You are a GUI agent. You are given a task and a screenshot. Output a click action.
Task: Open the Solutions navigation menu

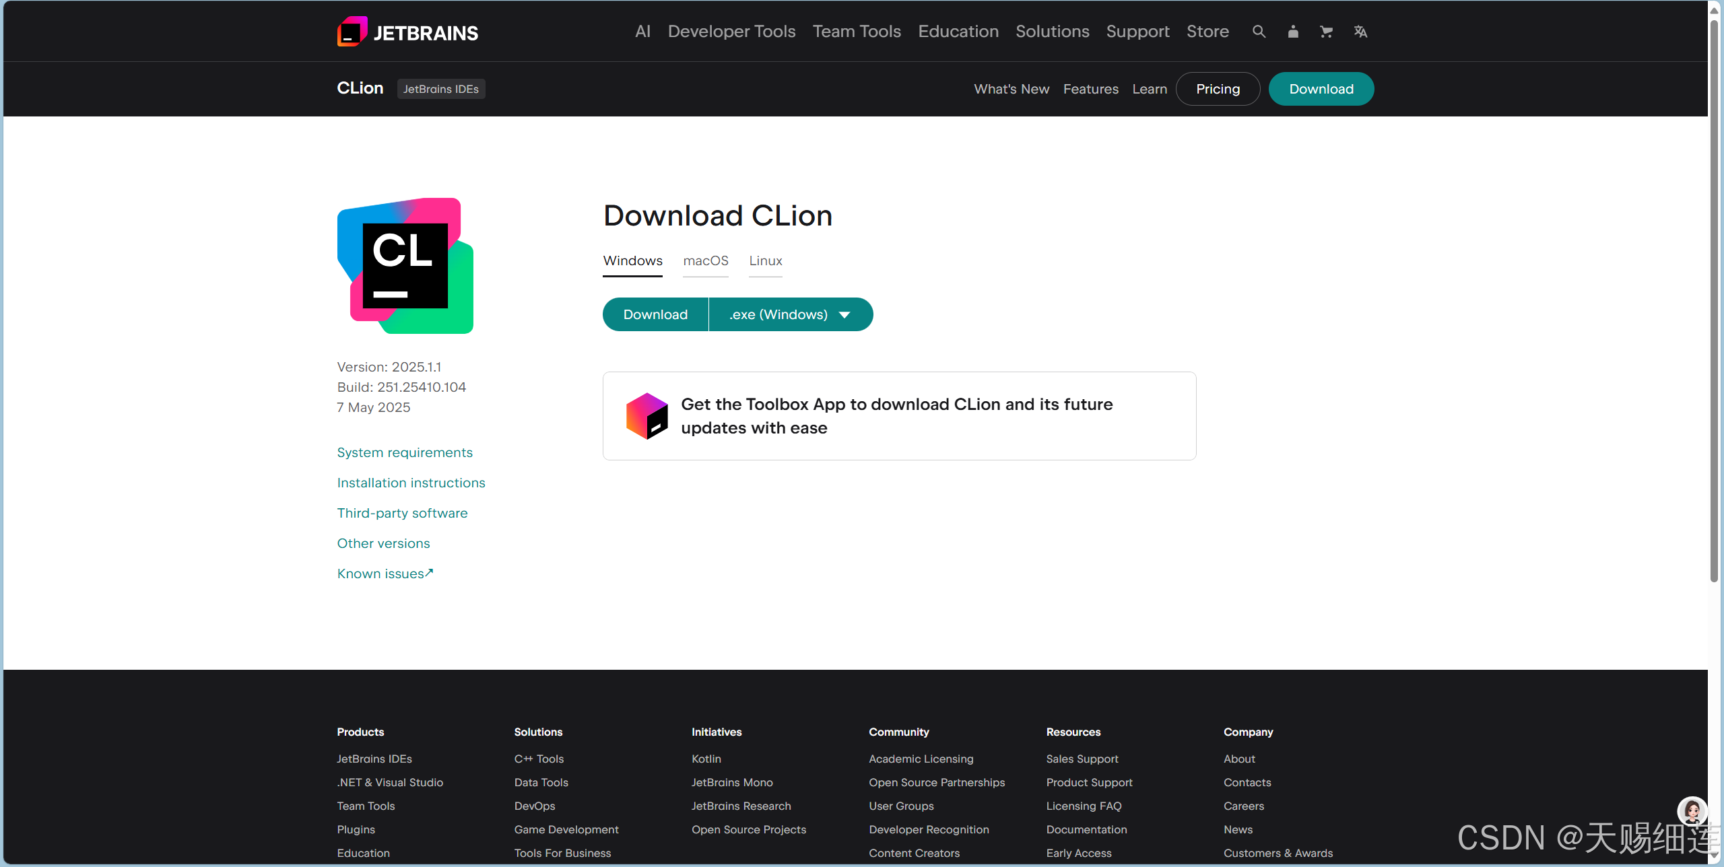[x=1052, y=32]
